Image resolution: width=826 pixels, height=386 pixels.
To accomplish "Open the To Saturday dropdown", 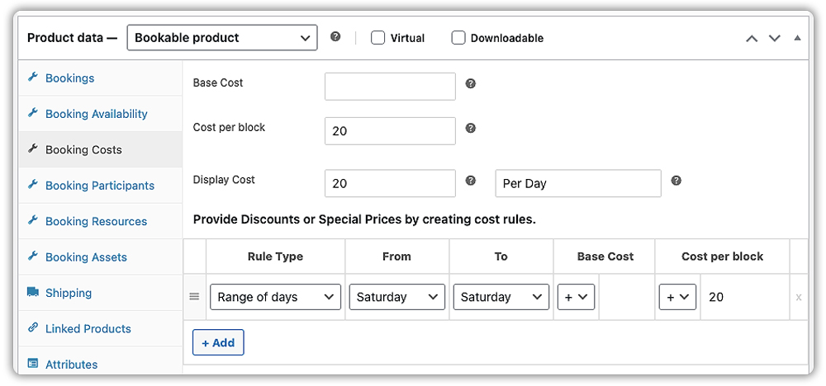I will tap(501, 297).
